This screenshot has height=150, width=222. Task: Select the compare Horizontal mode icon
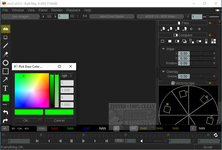tap(199, 41)
